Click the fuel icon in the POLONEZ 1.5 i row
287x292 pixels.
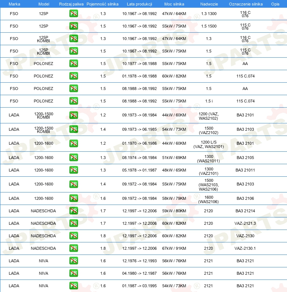tap(73, 101)
